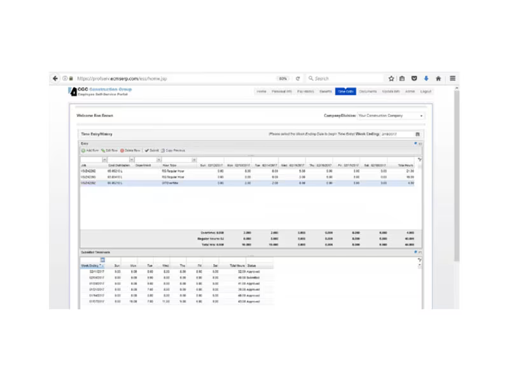Click the Week Ending date input field
The height and width of the screenshot is (381, 509).
398,134
